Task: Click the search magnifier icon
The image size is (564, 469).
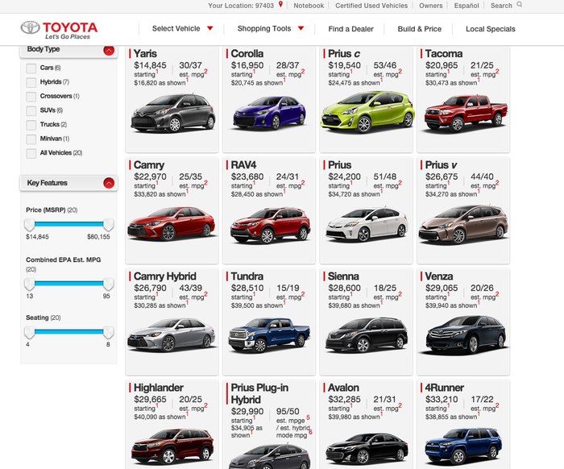Action: 520,5
